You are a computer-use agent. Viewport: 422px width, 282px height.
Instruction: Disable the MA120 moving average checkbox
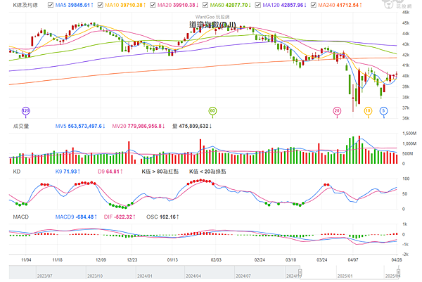(257, 5)
